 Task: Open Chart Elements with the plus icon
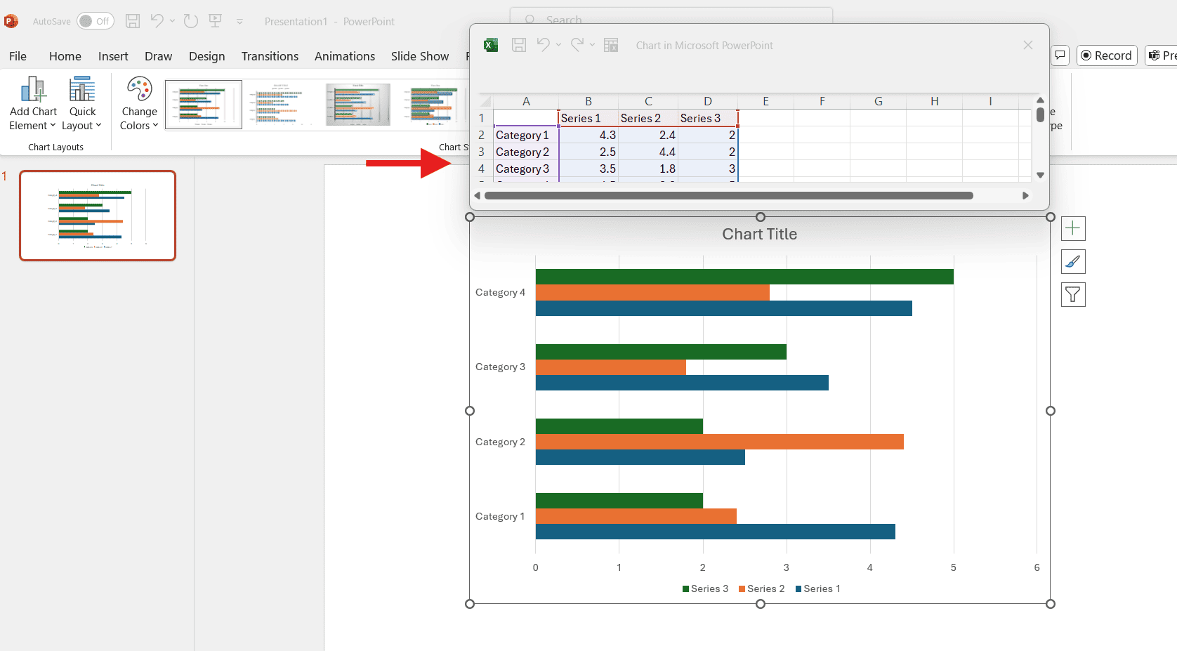click(x=1073, y=228)
